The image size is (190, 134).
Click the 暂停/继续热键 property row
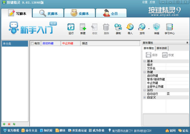[x=167, y=79]
